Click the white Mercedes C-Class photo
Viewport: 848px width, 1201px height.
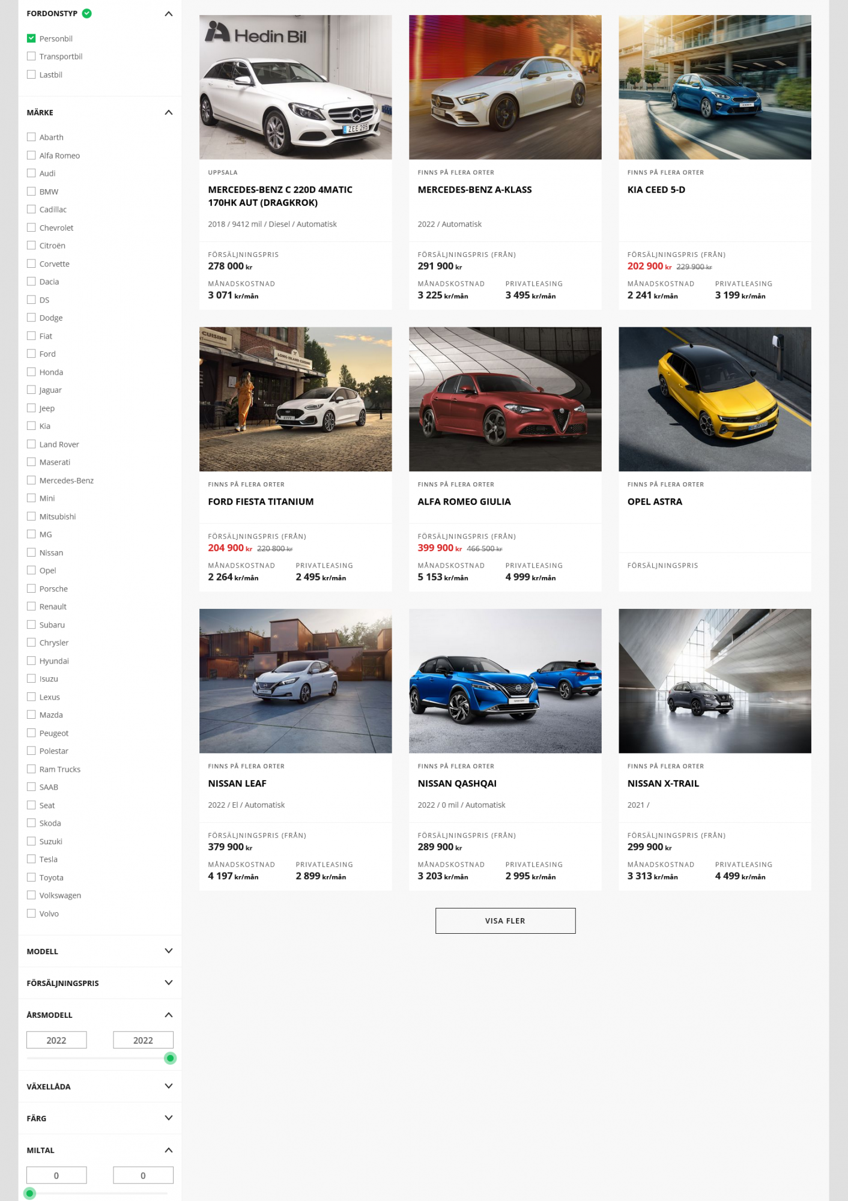point(295,87)
